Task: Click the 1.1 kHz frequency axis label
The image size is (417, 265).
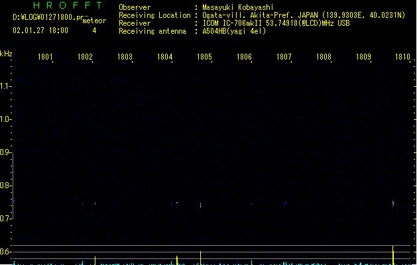Action: click(5, 86)
